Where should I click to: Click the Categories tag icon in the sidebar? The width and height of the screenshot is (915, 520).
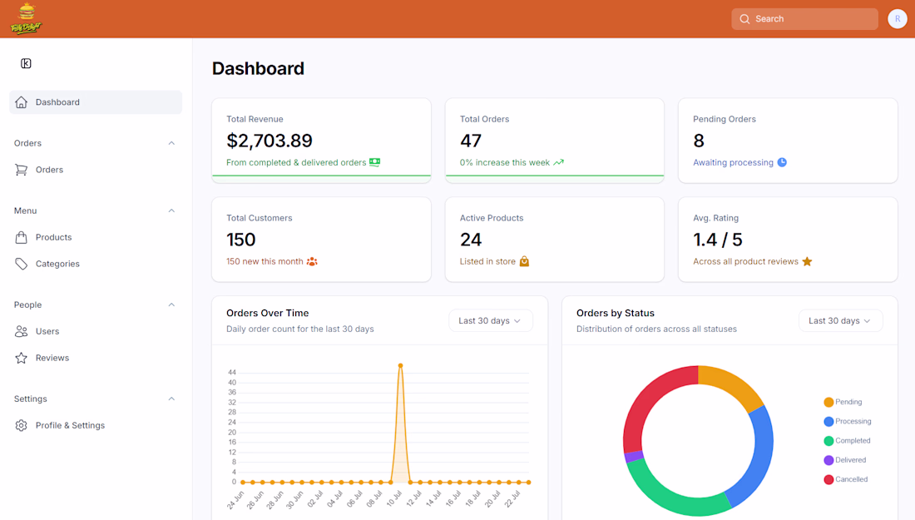pos(21,264)
